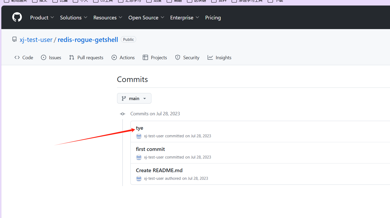Click the GitHub logo icon
Viewport: 390px width, 218px height.
coord(17,17)
